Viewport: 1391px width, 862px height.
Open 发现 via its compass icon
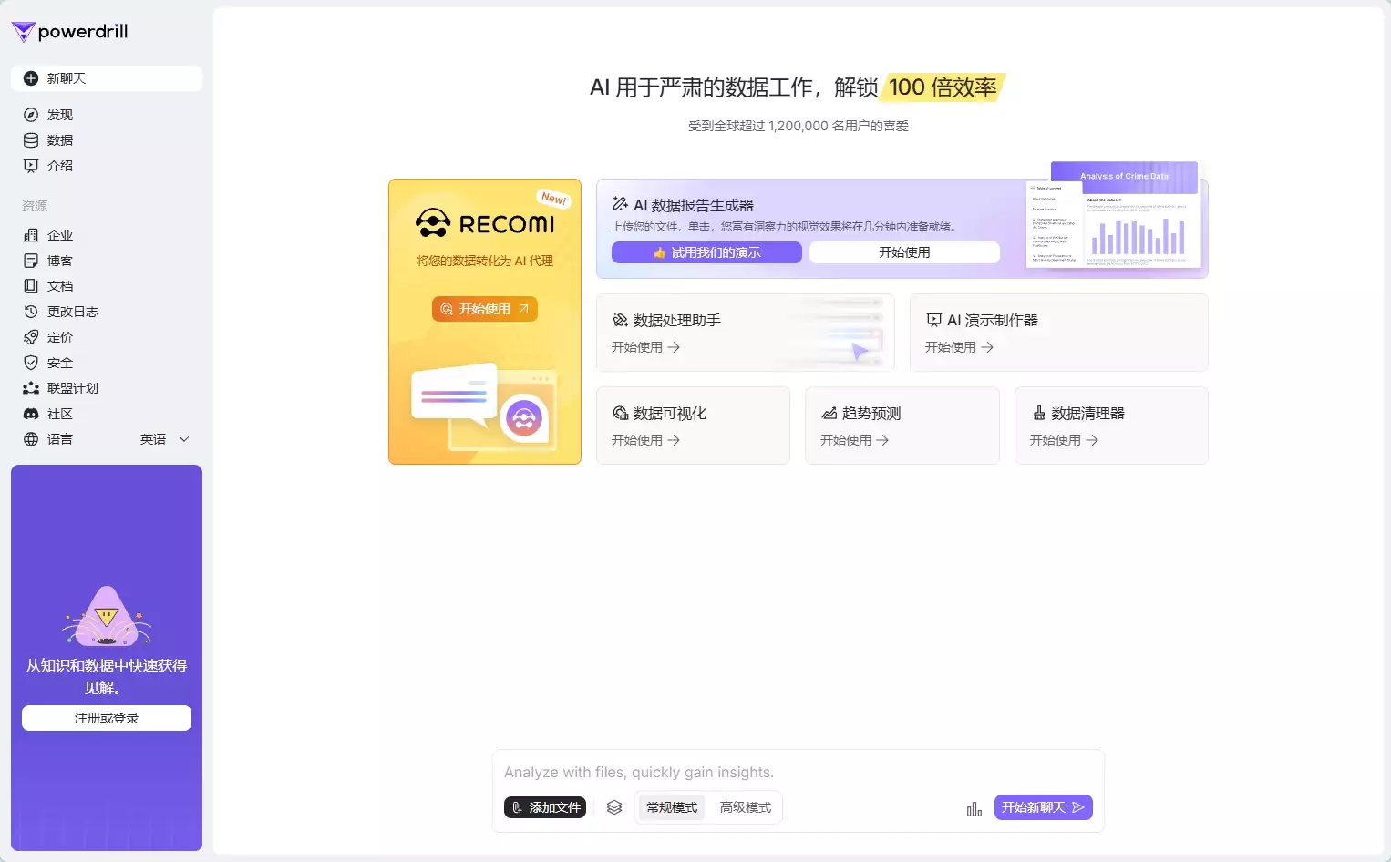pos(31,115)
